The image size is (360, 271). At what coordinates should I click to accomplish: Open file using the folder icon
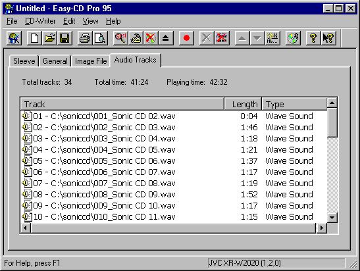(x=49, y=38)
